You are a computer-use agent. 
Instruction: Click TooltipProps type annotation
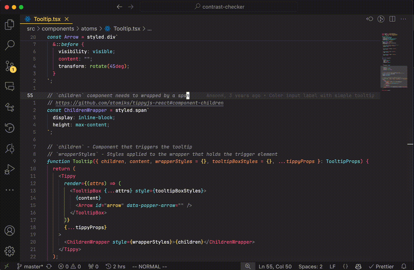tap(343, 161)
